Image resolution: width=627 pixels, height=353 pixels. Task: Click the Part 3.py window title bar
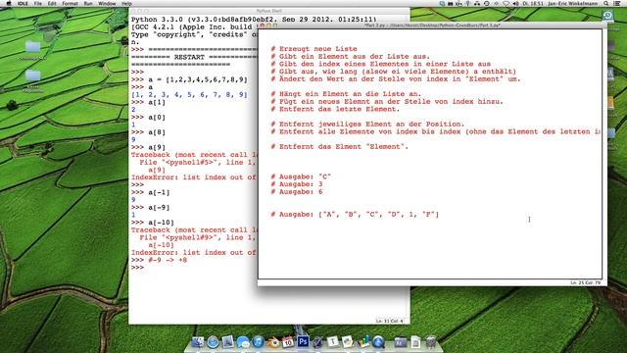tap(432, 25)
